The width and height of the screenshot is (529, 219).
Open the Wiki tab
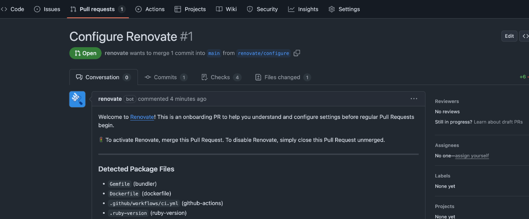[226, 9]
